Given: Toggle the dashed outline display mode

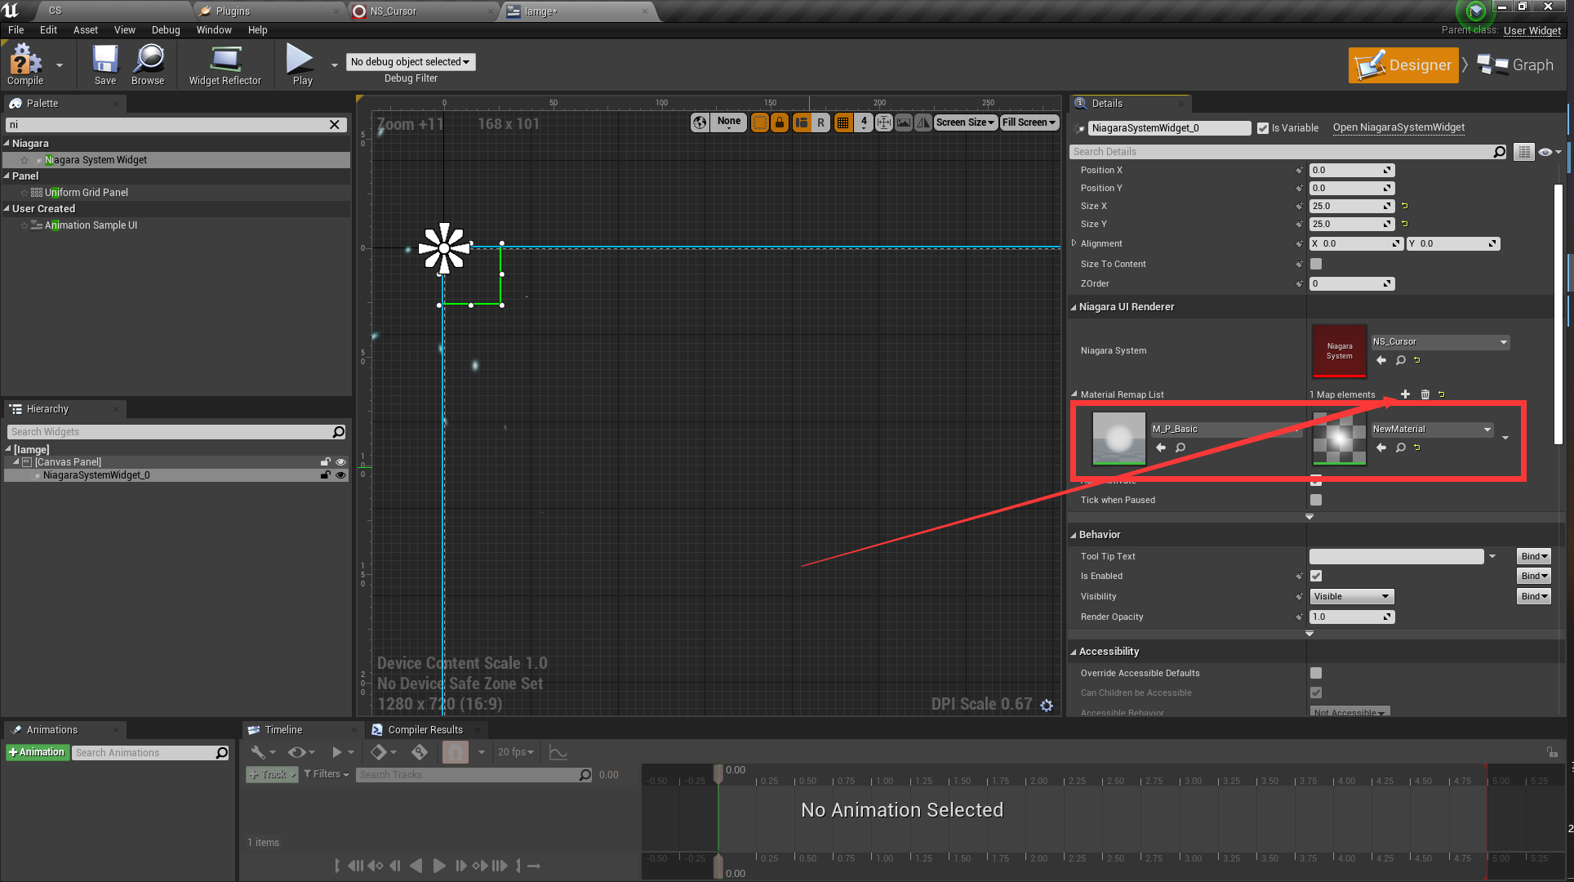Looking at the screenshot, I should (x=760, y=122).
